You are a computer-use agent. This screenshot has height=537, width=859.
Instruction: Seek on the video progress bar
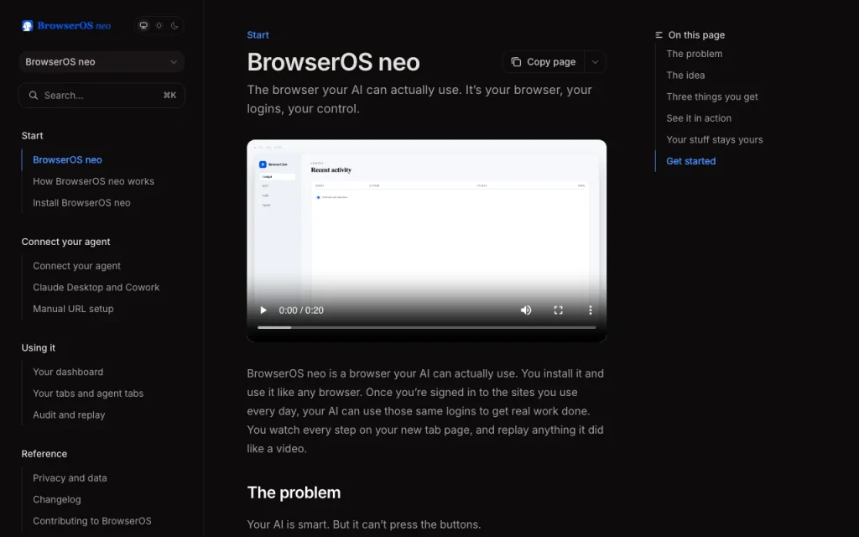pyautogui.click(x=427, y=328)
